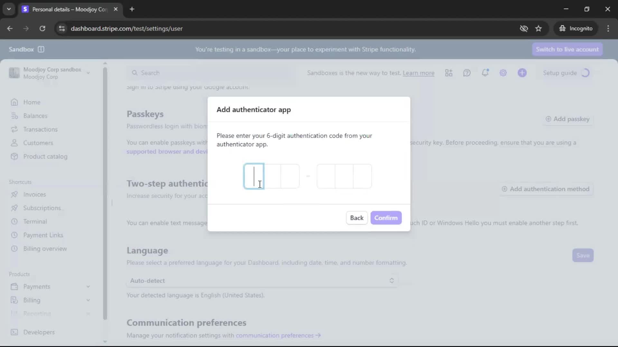Open the settings gear icon
Image resolution: width=618 pixels, height=347 pixels.
pyautogui.click(x=503, y=73)
